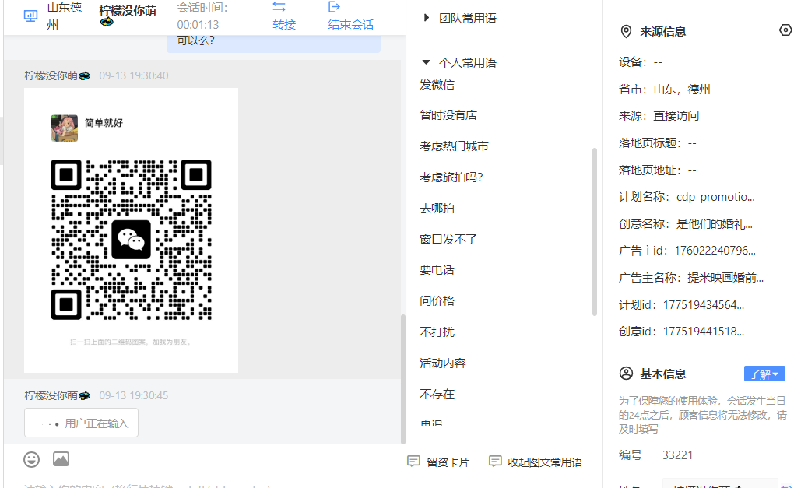Click the 编号 33221 value
Image resolution: width=801 pixels, height=488 pixels.
pyautogui.click(x=678, y=455)
